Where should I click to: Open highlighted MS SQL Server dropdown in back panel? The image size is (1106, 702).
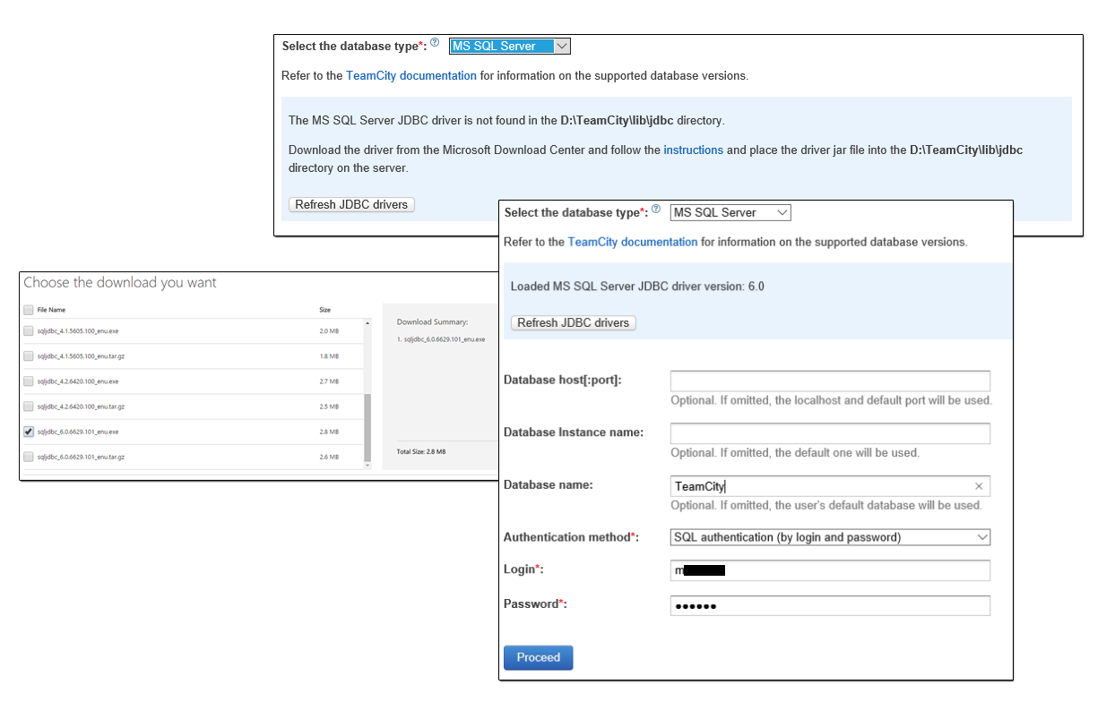coord(510,46)
